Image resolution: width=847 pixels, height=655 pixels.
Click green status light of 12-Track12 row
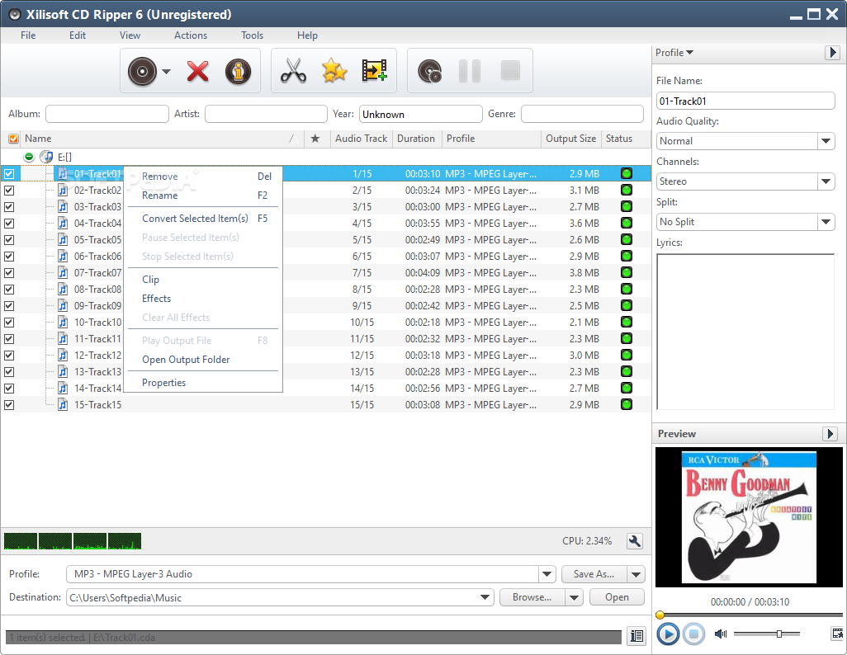[x=627, y=355]
